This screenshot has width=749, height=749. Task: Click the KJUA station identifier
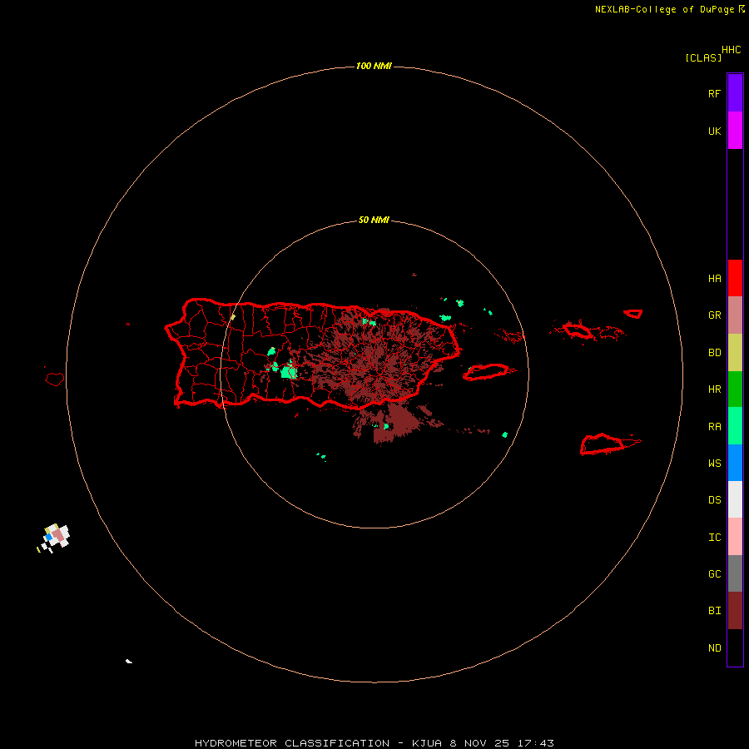[428, 743]
